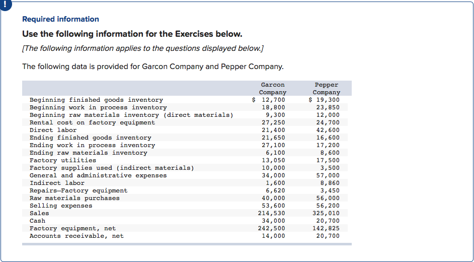Click the 'Ending work in process inventory' label

coord(92,145)
